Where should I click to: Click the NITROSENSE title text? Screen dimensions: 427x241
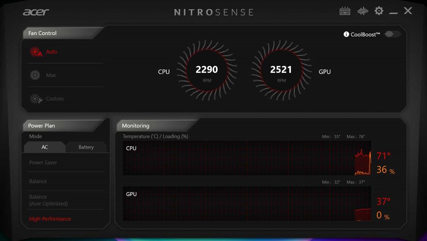click(214, 12)
